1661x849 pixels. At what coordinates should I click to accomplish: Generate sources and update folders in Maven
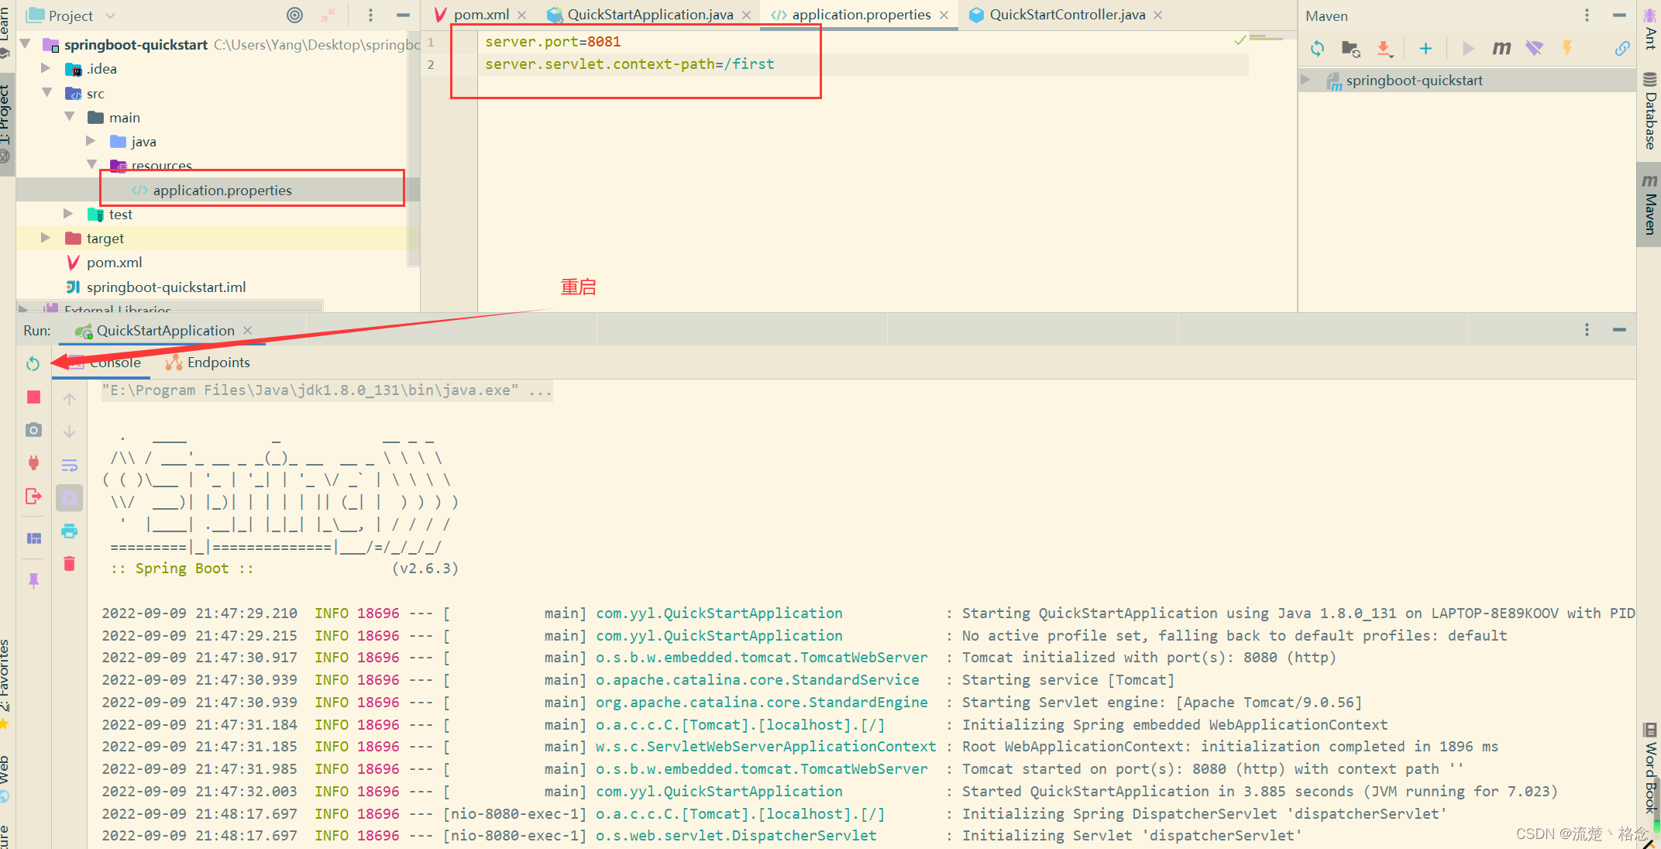[x=1351, y=49]
